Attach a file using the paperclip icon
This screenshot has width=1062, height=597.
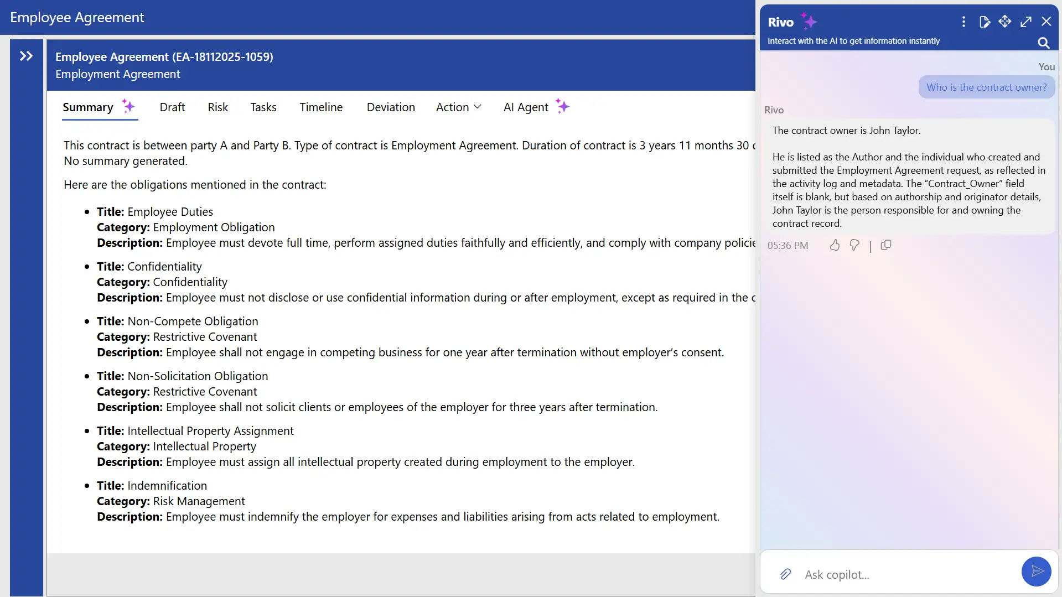tap(785, 574)
